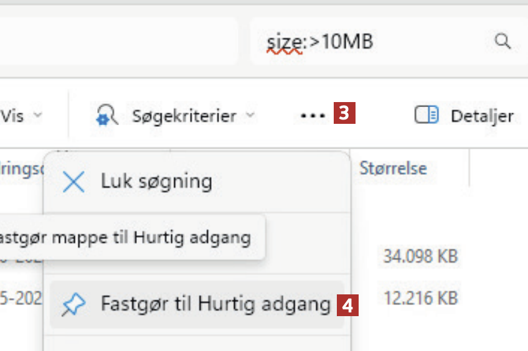Sort by the Størrelse column header

tap(393, 168)
